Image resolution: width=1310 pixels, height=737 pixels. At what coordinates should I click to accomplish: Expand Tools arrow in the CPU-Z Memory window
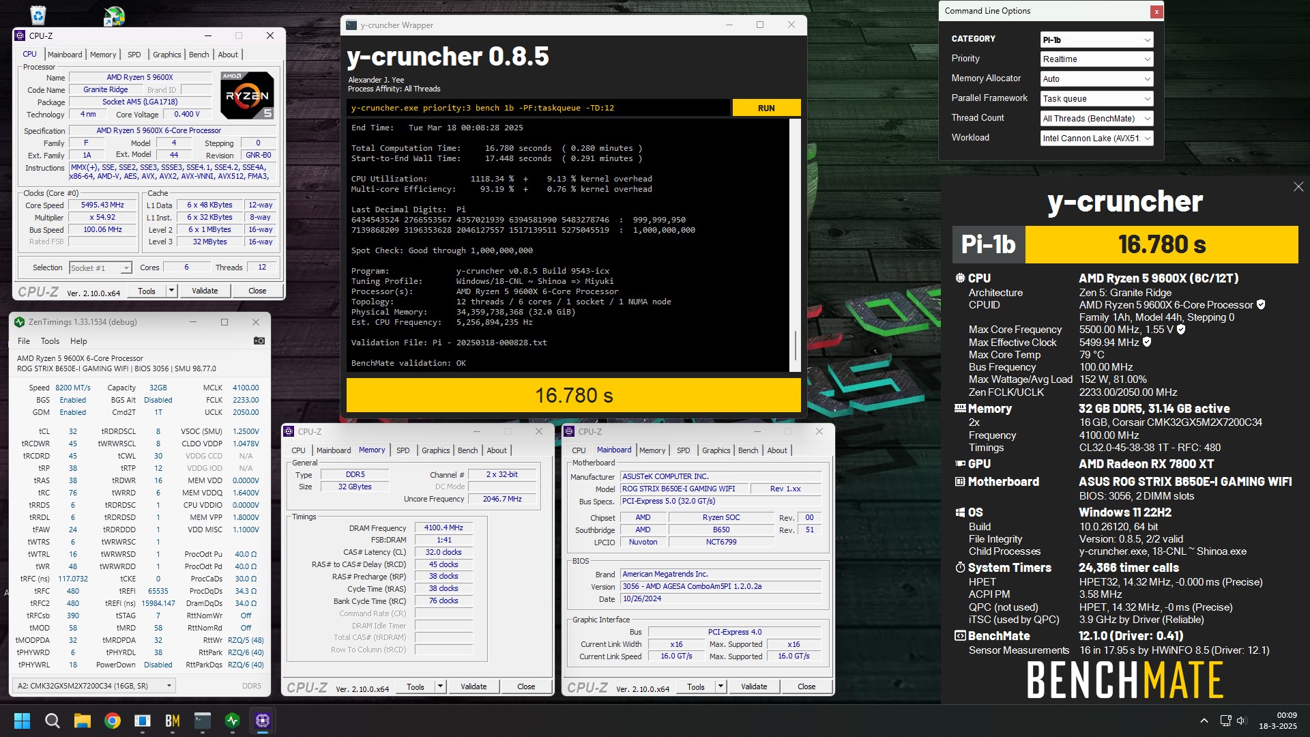tap(440, 687)
